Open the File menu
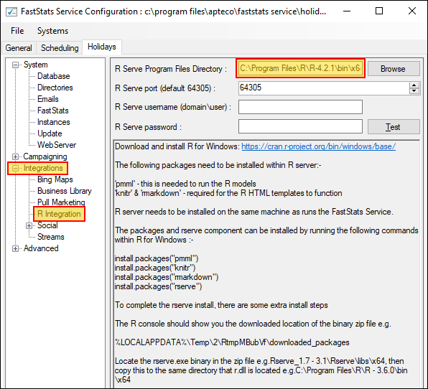Viewport: 428px width, 389px height. (17, 31)
